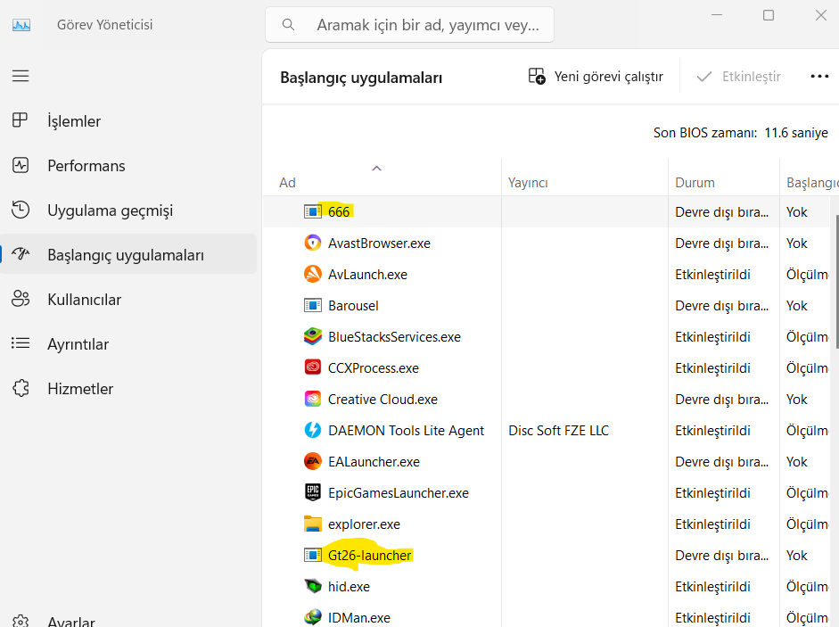This screenshot has height=627, width=839.
Task: Click the Uygulama geçmişi clock icon
Action: pos(21,210)
